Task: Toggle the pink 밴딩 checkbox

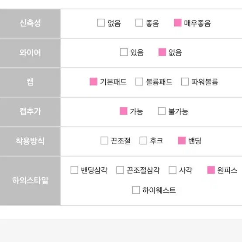Action: [x=182, y=141]
